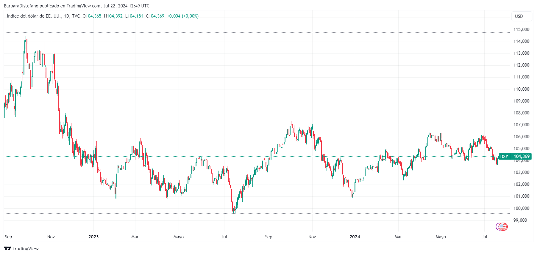Click the 107,000 price axis label

(x=521, y=125)
